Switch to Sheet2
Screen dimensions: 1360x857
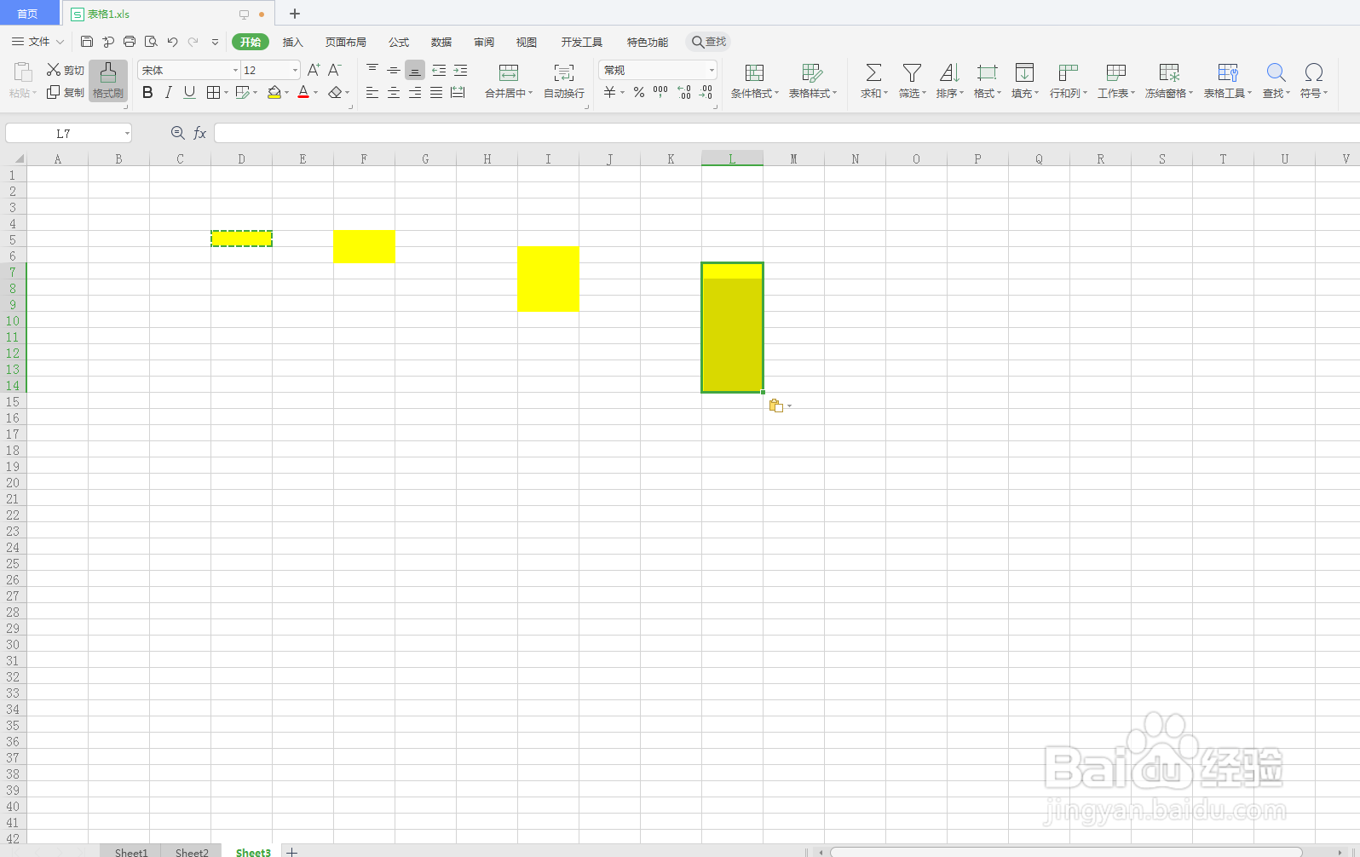[192, 852]
